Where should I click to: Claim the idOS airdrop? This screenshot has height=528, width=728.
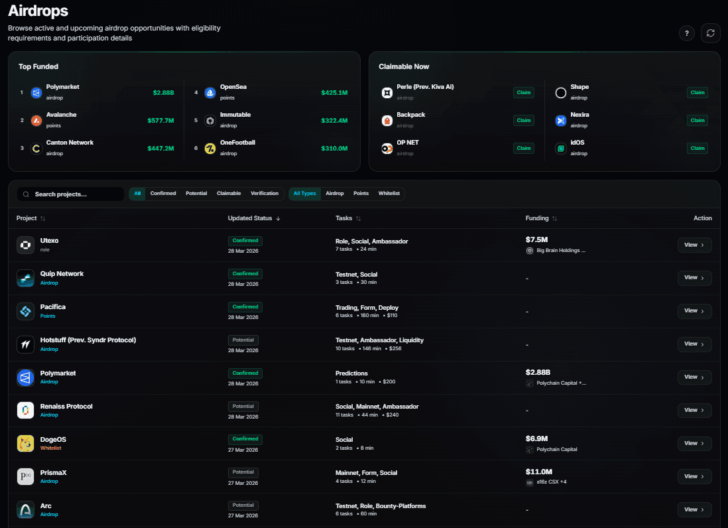click(698, 149)
